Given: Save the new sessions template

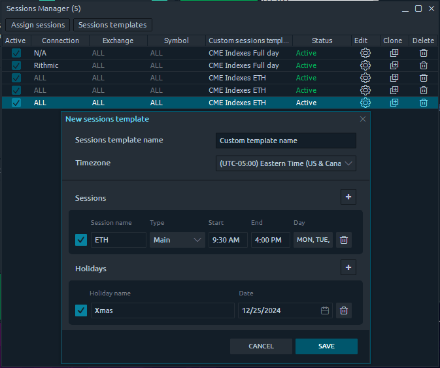Looking at the screenshot, I should click(326, 346).
